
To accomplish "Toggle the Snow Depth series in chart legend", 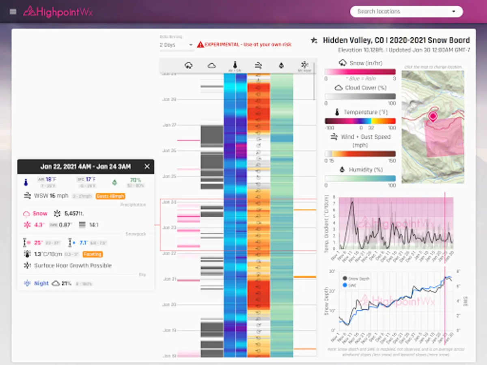I will [356, 279].
